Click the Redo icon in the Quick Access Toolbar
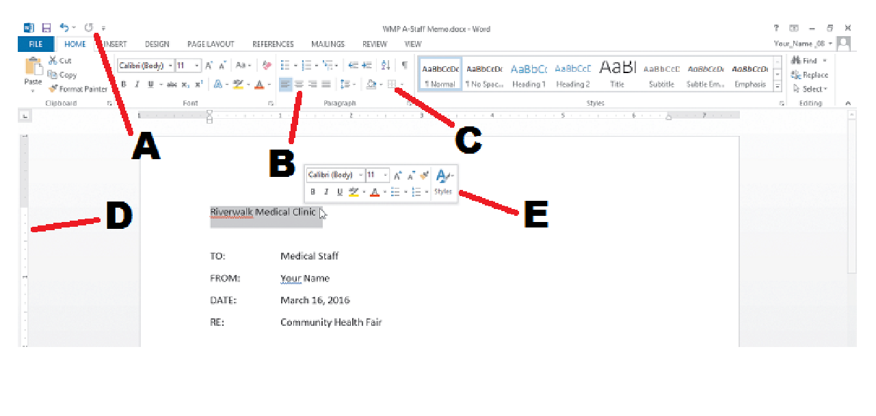876x416 pixels. pos(89,28)
